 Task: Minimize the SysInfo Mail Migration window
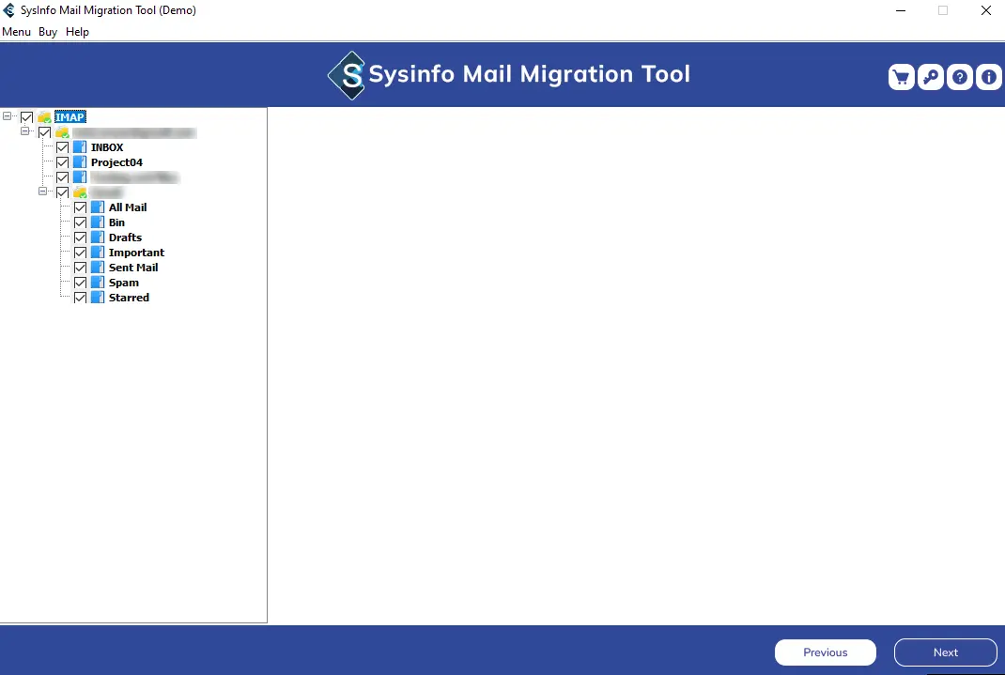(x=901, y=10)
